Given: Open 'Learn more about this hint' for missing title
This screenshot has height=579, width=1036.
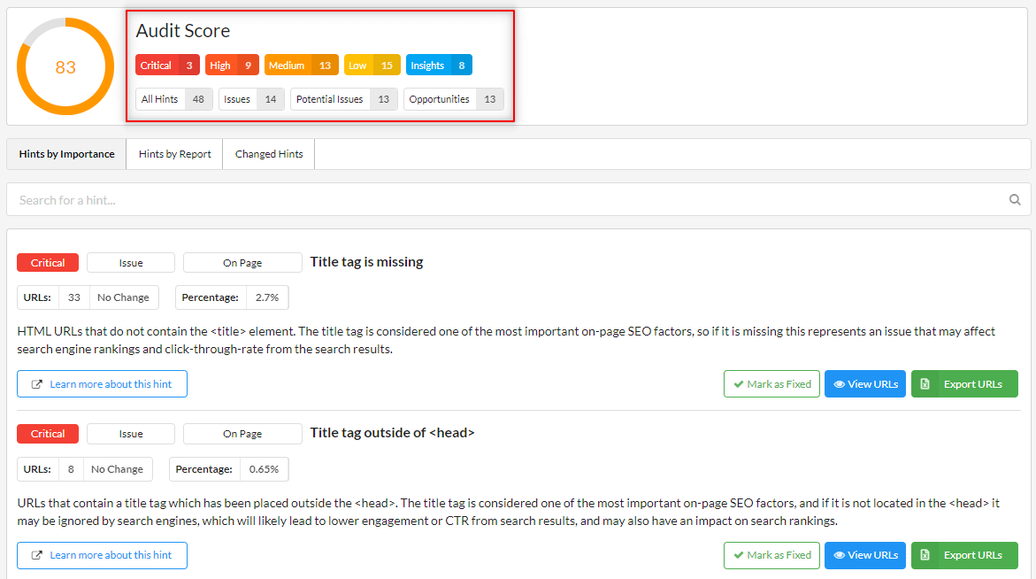Looking at the screenshot, I should pyautogui.click(x=102, y=384).
